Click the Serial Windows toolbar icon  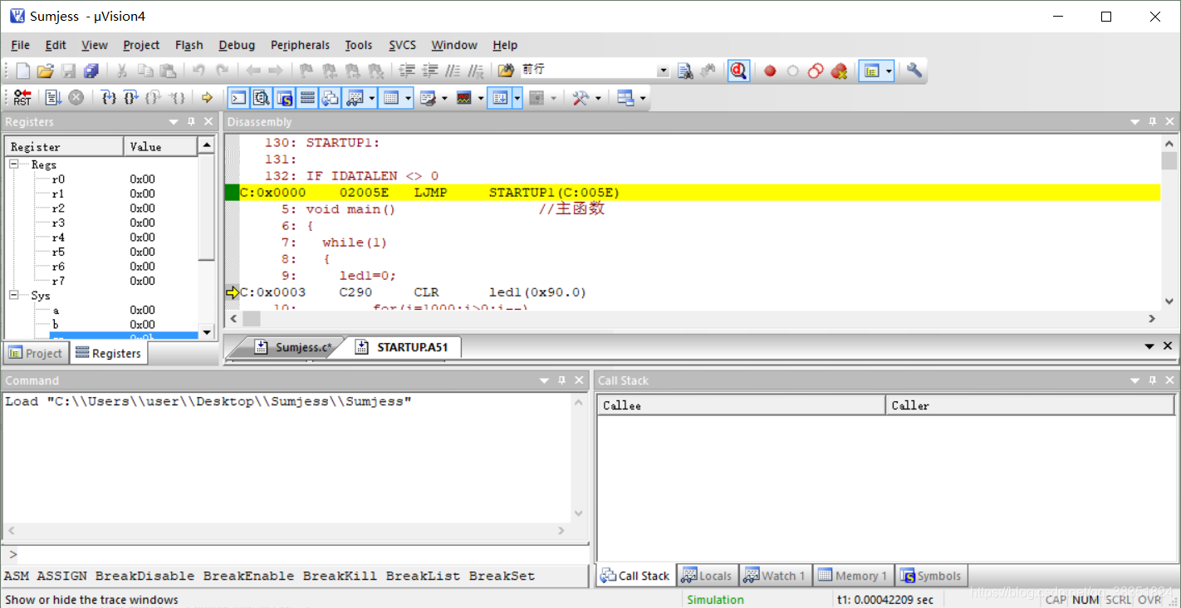click(429, 98)
